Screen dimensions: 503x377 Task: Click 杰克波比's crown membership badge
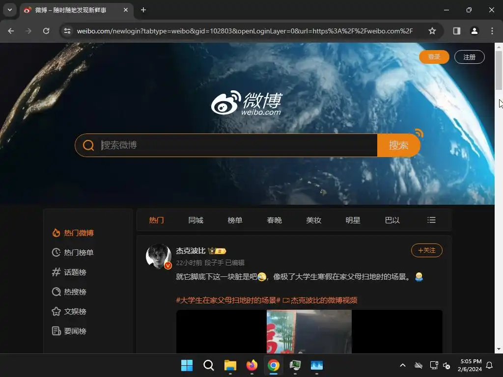click(217, 251)
